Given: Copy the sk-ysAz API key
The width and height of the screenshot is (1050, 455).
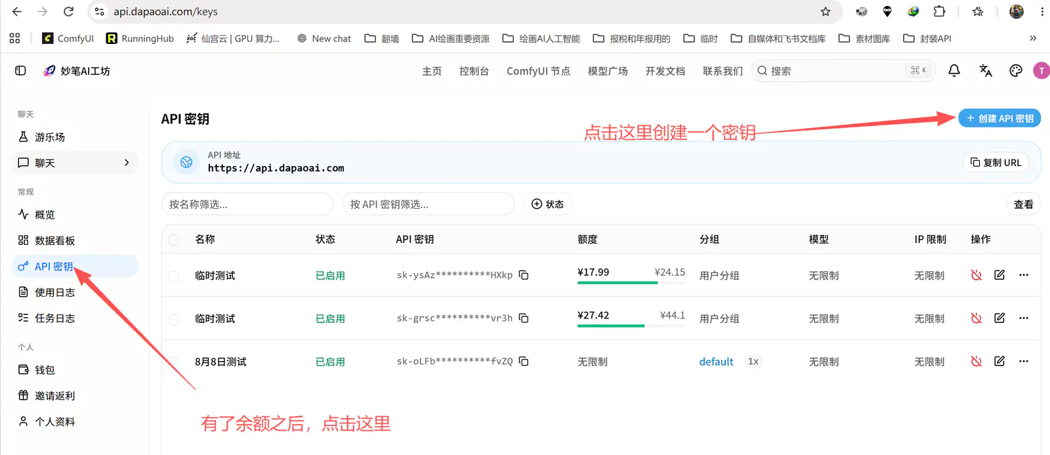Looking at the screenshot, I should 524,275.
